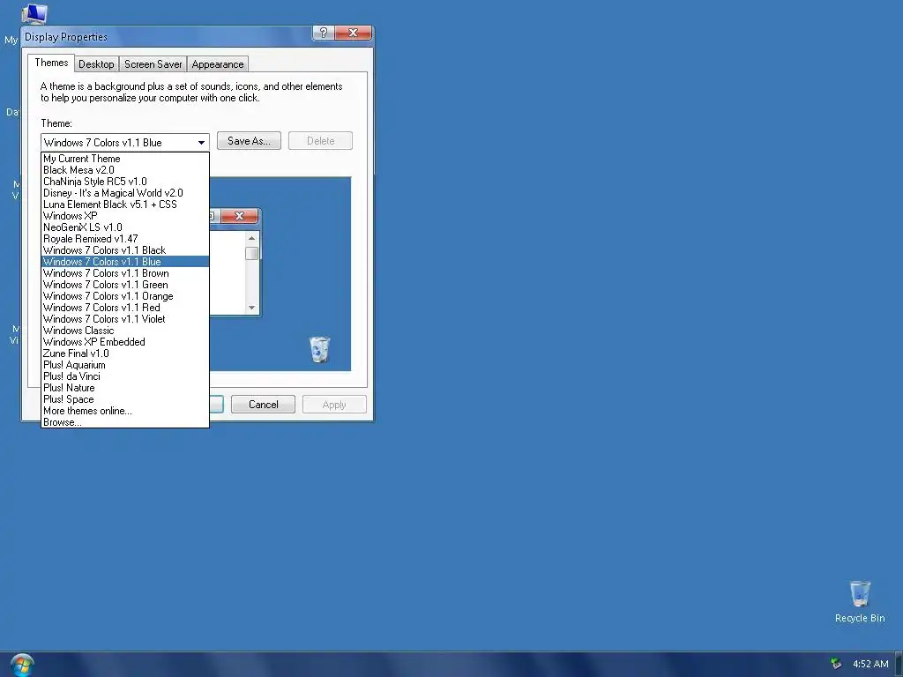The height and width of the screenshot is (677, 903).
Task: Click the taskbar clock showing 4:52 AM
Action: tap(870, 664)
